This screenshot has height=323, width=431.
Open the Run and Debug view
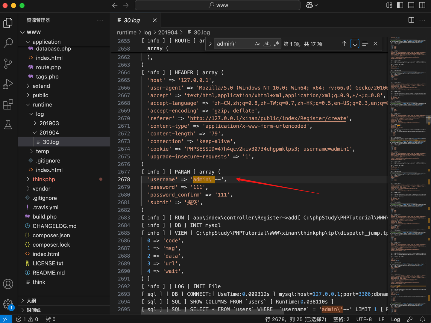(x=8, y=84)
